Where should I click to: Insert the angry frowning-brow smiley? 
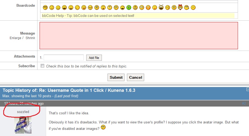90,7
